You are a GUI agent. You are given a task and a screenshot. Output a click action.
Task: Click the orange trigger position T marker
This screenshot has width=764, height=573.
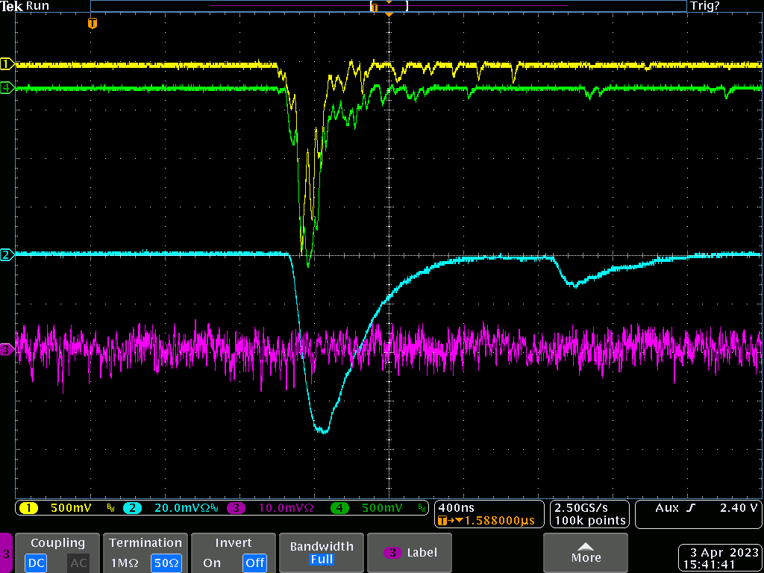click(x=92, y=24)
